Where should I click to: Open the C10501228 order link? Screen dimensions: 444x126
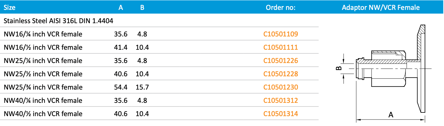(280, 74)
